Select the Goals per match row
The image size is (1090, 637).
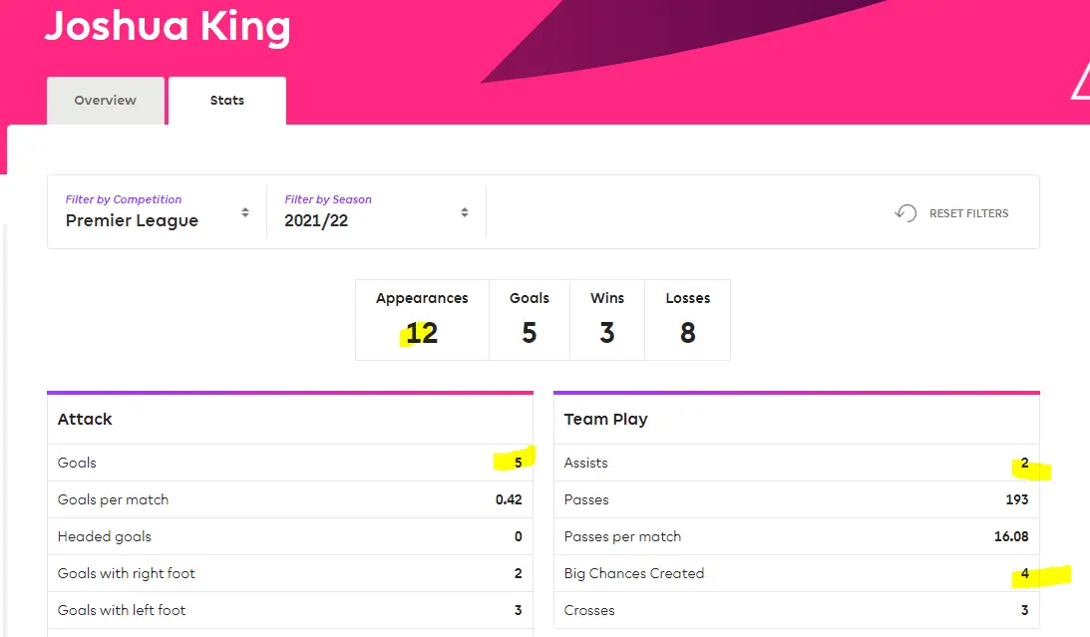coord(289,499)
